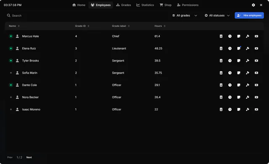Click the money icon for Dante Cole
The width and height of the screenshot is (269, 164).
tap(256, 85)
